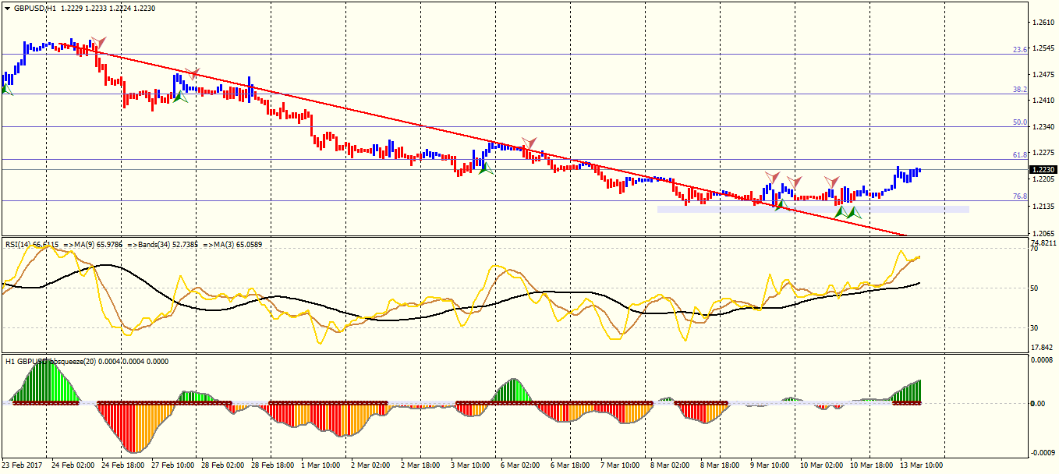Select the 50.0 Fibonacci level label

(1019, 122)
